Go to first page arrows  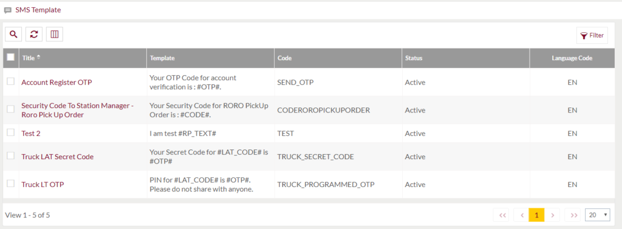point(501,215)
